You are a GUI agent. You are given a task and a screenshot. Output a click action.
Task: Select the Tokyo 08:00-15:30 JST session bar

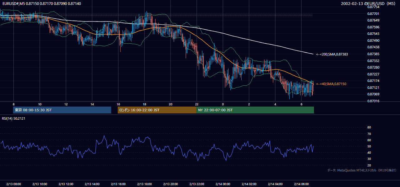(62, 110)
